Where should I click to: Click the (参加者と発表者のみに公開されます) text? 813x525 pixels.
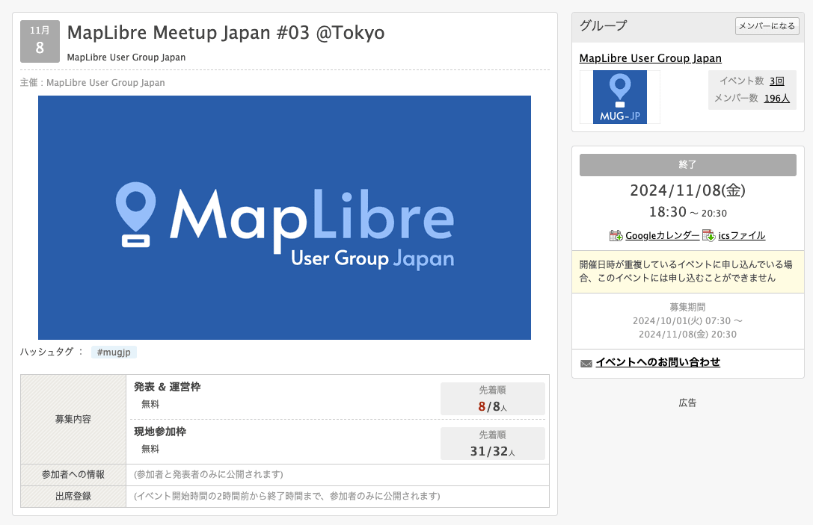coord(209,475)
